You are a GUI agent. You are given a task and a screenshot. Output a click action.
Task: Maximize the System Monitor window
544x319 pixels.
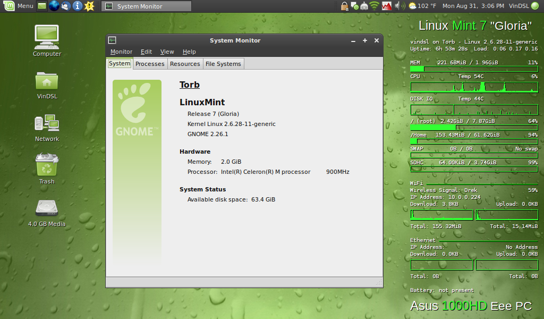tap(365, 40)
